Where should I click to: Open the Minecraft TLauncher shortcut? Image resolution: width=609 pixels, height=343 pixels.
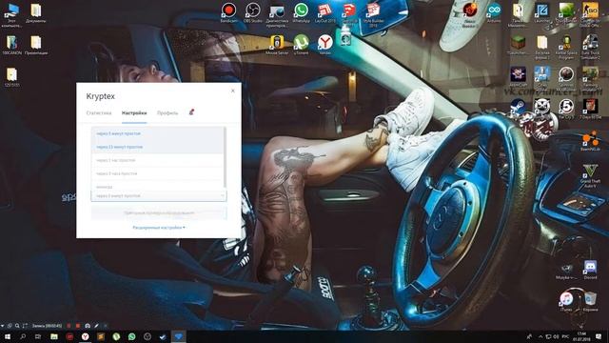pos(518,45)
